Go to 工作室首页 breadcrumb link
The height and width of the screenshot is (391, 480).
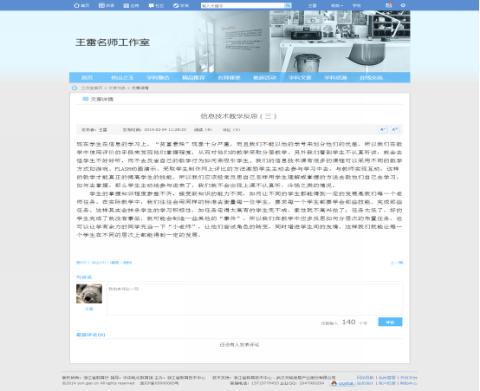[92, 88]
